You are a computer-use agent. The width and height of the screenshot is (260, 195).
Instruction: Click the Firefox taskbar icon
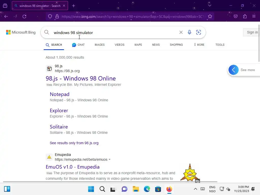coord(169,189)
